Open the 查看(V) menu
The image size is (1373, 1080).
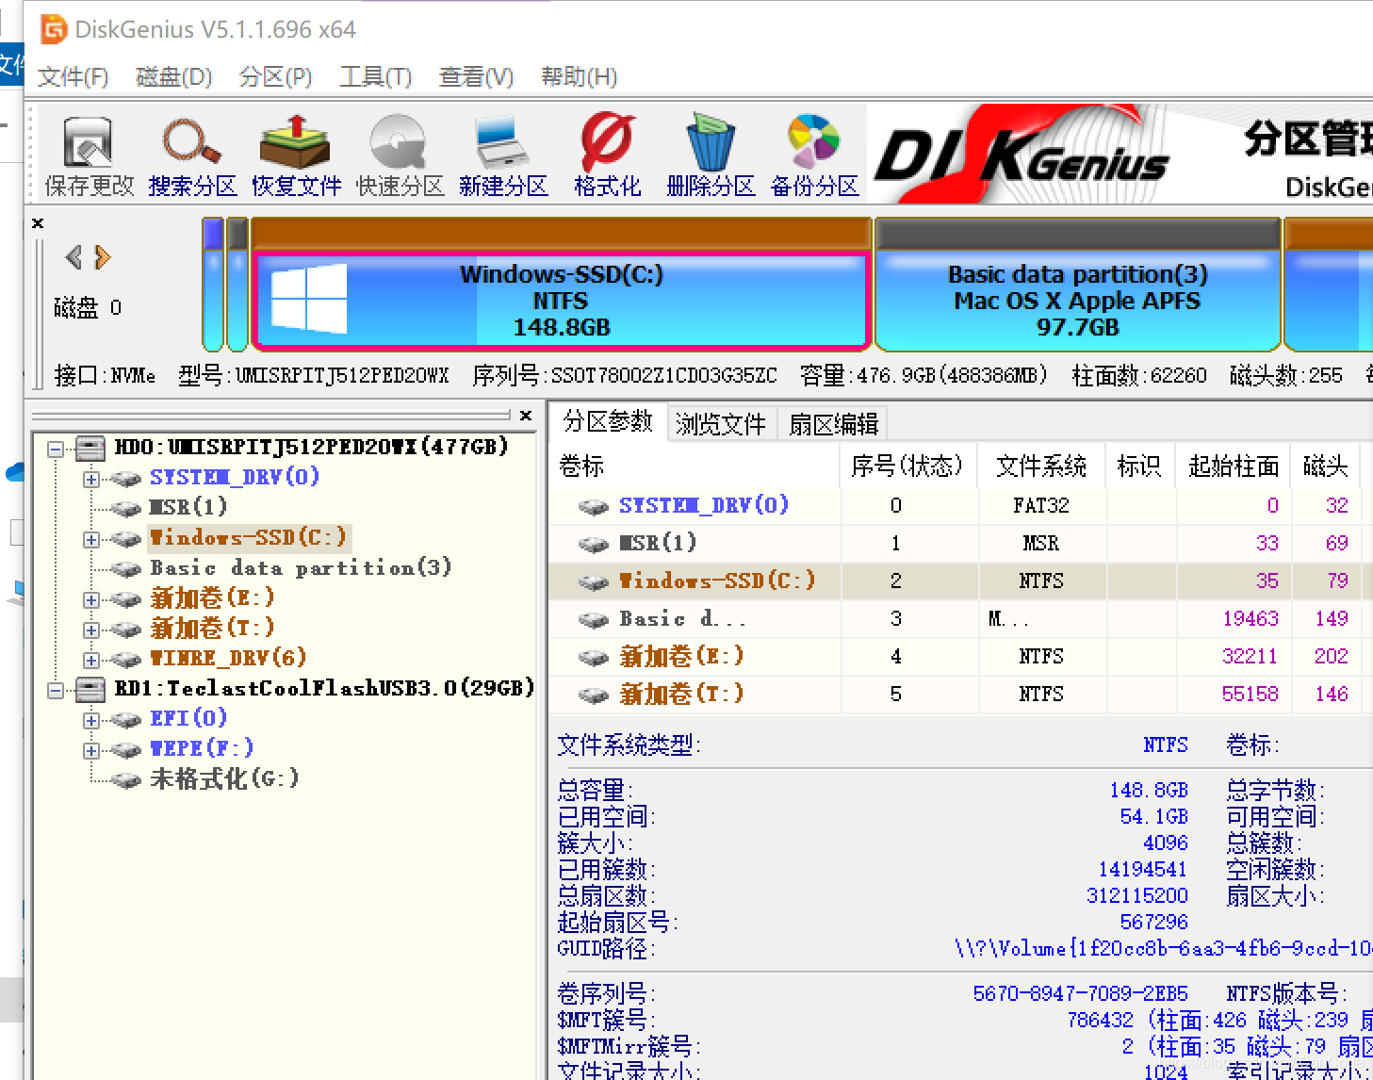476,76
